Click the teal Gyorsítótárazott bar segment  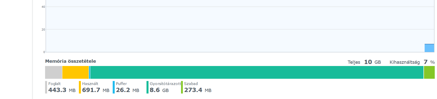(257, 72)
